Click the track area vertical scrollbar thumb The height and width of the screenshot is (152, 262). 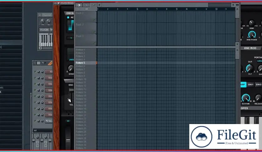coord(237,14)
